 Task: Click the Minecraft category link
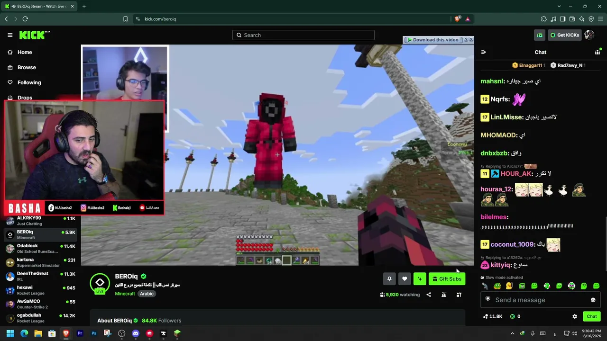tap(125, 294)
